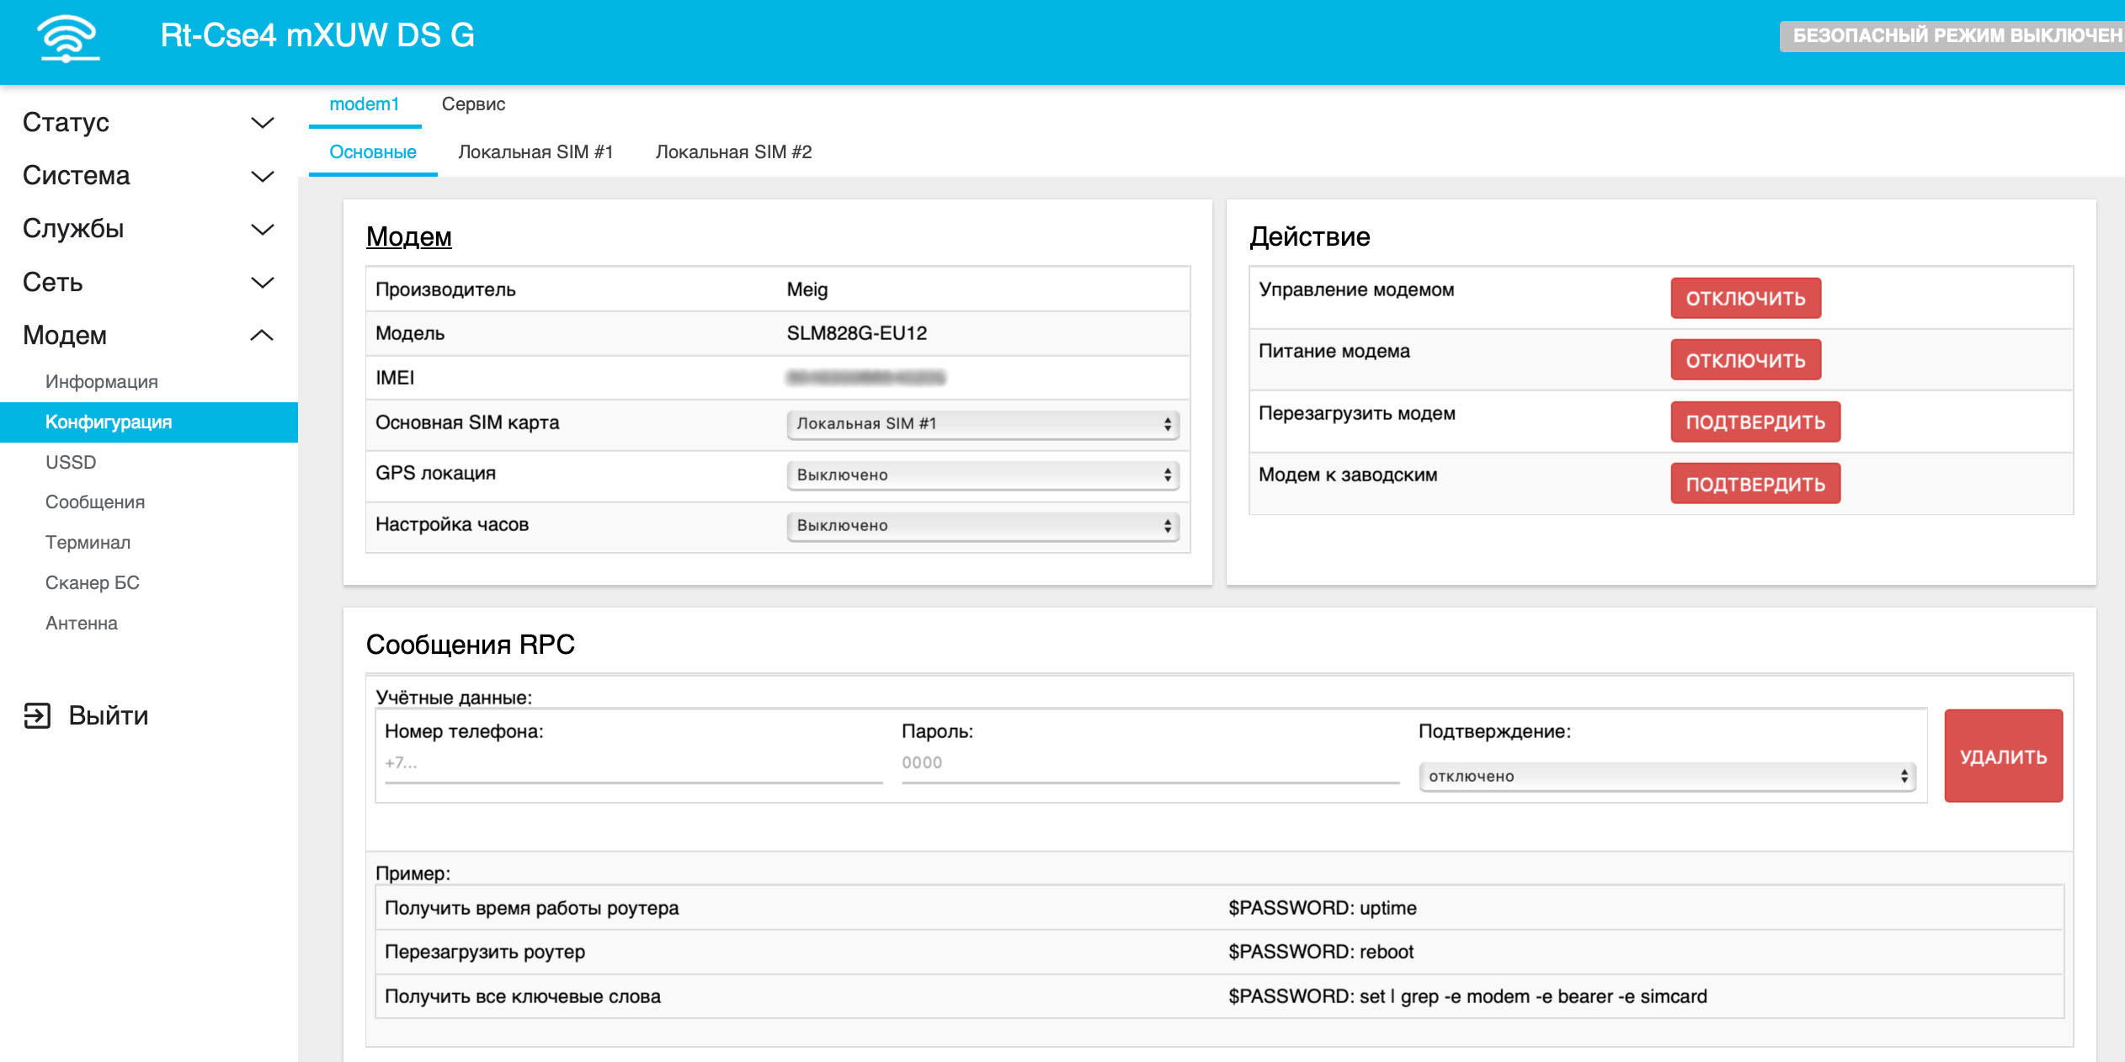The width and height of the screenshot is (2125, 1062).
Task: Switch to Локальная SIM #2 tab
Action: (733, 152)
